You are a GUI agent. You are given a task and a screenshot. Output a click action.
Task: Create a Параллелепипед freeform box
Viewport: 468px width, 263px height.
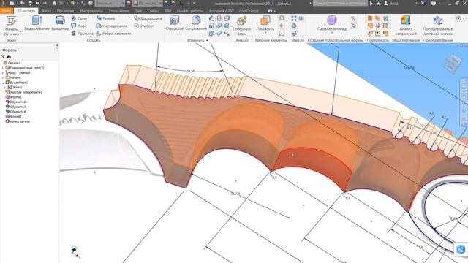332,23
